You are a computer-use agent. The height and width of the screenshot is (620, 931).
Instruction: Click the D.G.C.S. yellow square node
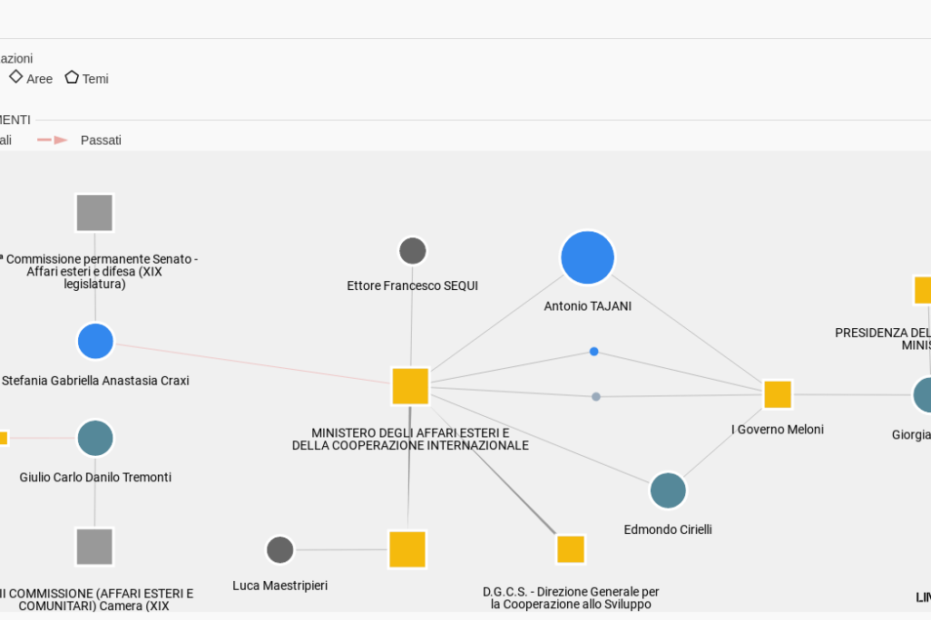point(571,549)
